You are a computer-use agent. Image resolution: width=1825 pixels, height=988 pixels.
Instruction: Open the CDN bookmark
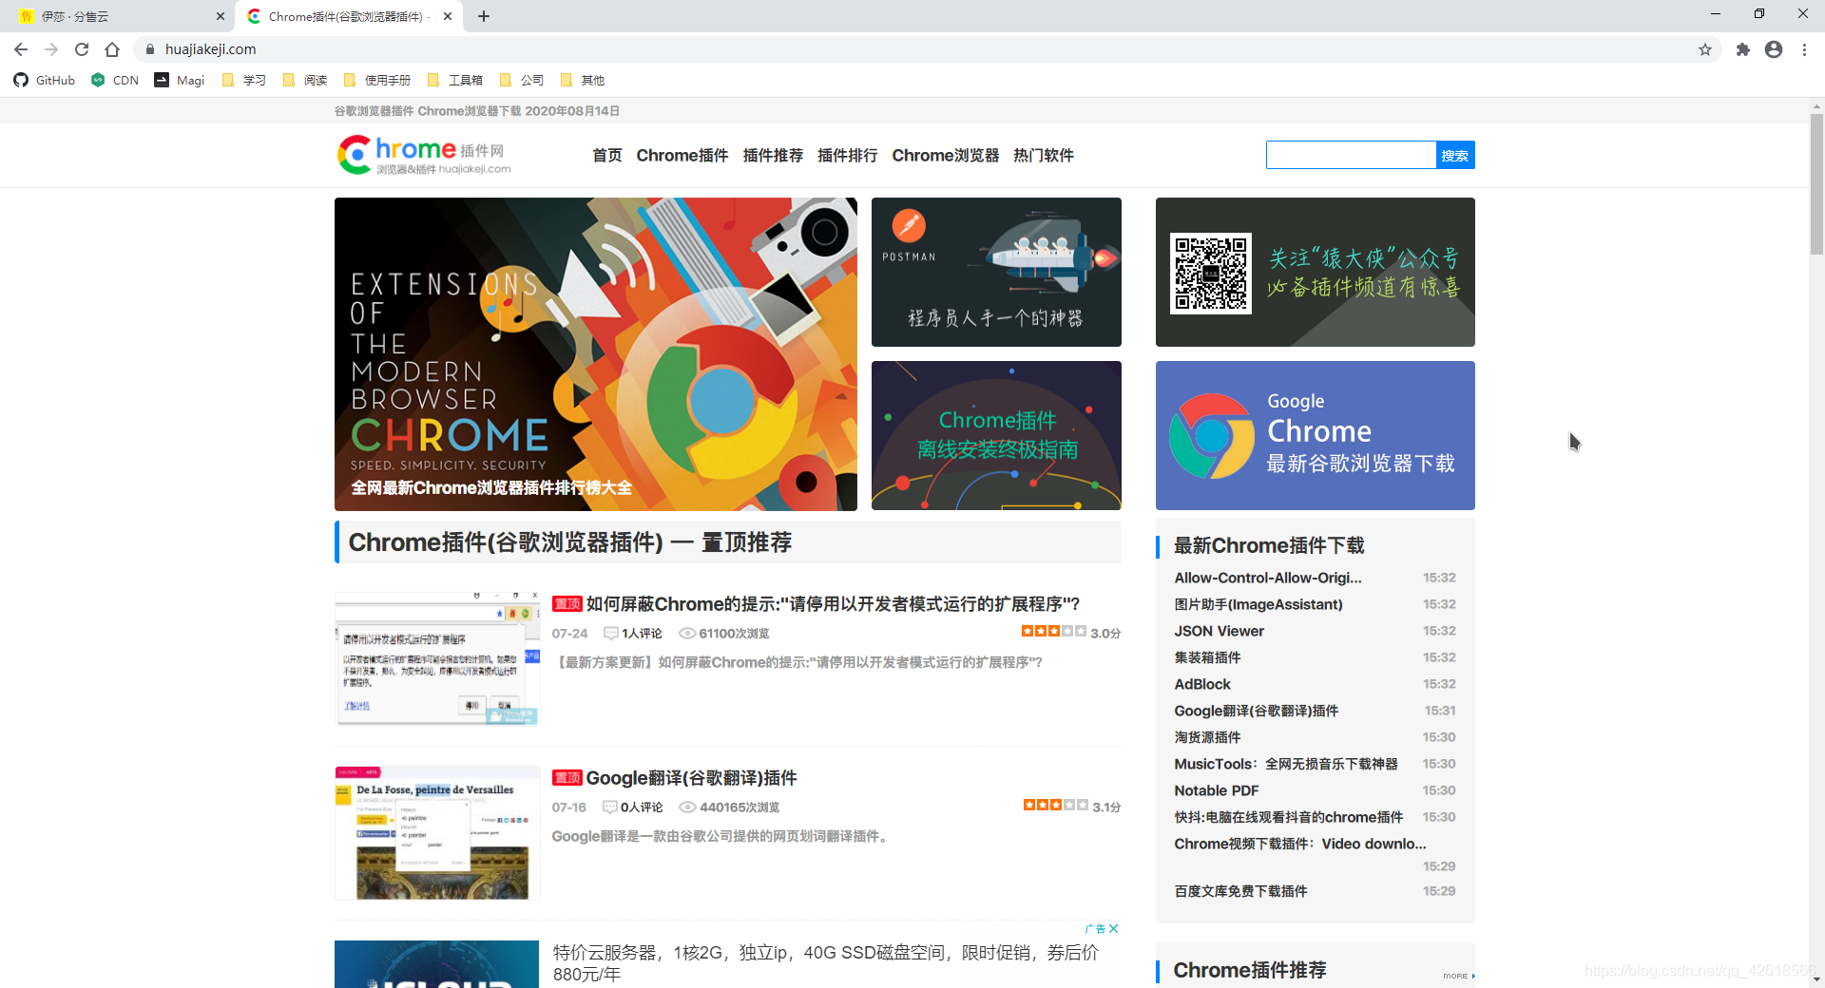(x=115, y=80)
